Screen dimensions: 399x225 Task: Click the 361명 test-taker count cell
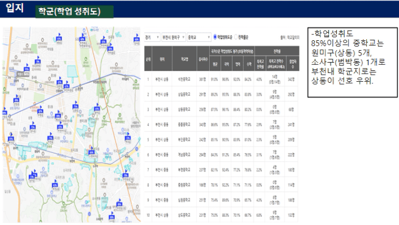click(x=203, y=80)
